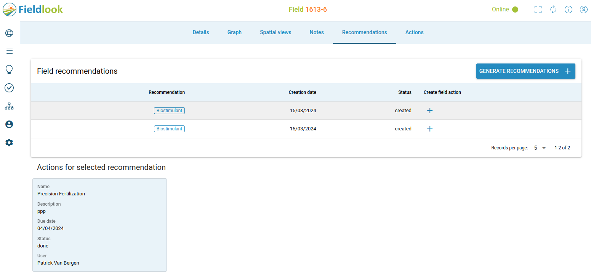Viewport: 591px width, 279px height.
Task: Open the organization hierarchy sidebar icon
Action: point(9,106)
